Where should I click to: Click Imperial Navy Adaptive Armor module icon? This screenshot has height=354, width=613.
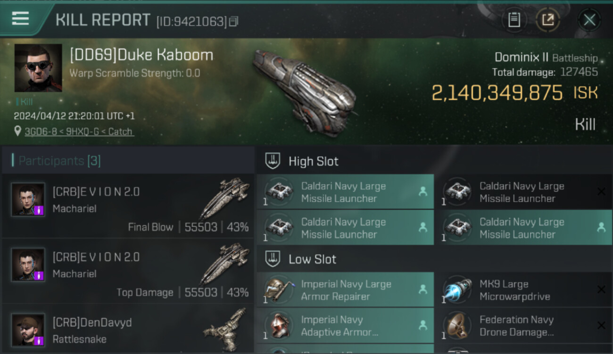point(279,325)
